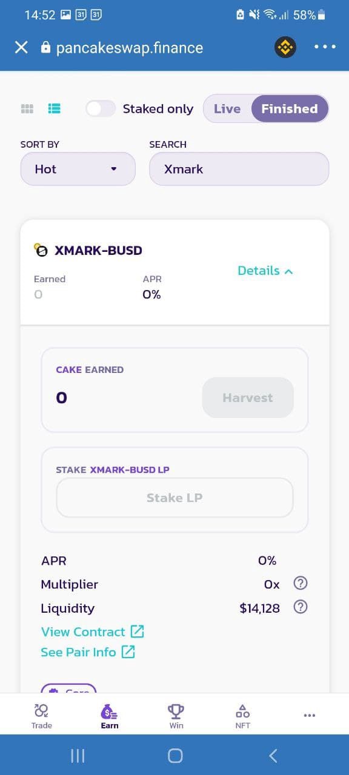349x775 pixels.
Task: Click the help icon next to Multiplier
Action: [x=301, y=583]
